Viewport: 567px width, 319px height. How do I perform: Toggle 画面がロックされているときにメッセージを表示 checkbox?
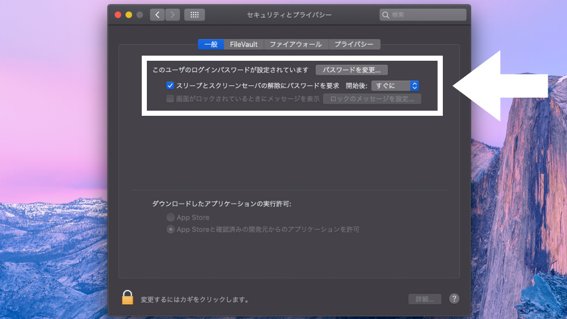click(170, 99)
